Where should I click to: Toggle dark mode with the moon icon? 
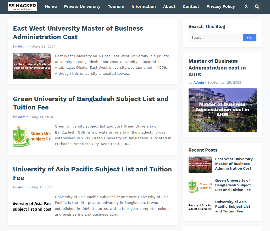pyautogui.click(x=246, y=7)
